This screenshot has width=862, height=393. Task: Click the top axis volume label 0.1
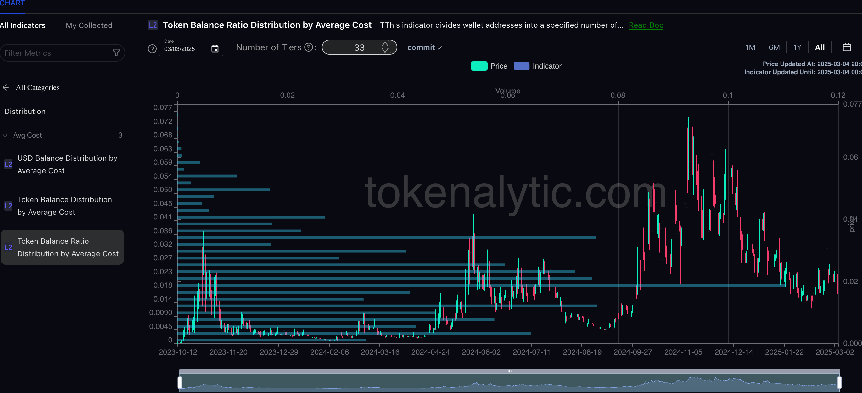(x=727, y=95)
